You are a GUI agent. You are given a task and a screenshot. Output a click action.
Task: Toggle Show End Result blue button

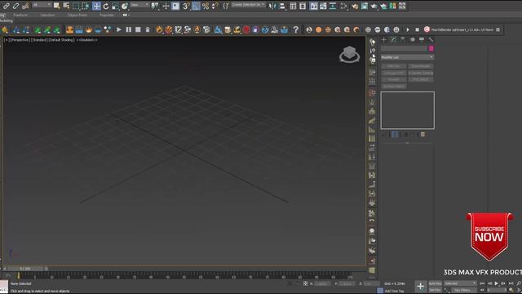395,135
